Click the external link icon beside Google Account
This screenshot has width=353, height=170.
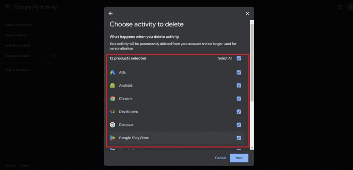[x=53, y=55]
